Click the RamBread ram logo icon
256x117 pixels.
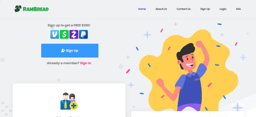point(18,9)
